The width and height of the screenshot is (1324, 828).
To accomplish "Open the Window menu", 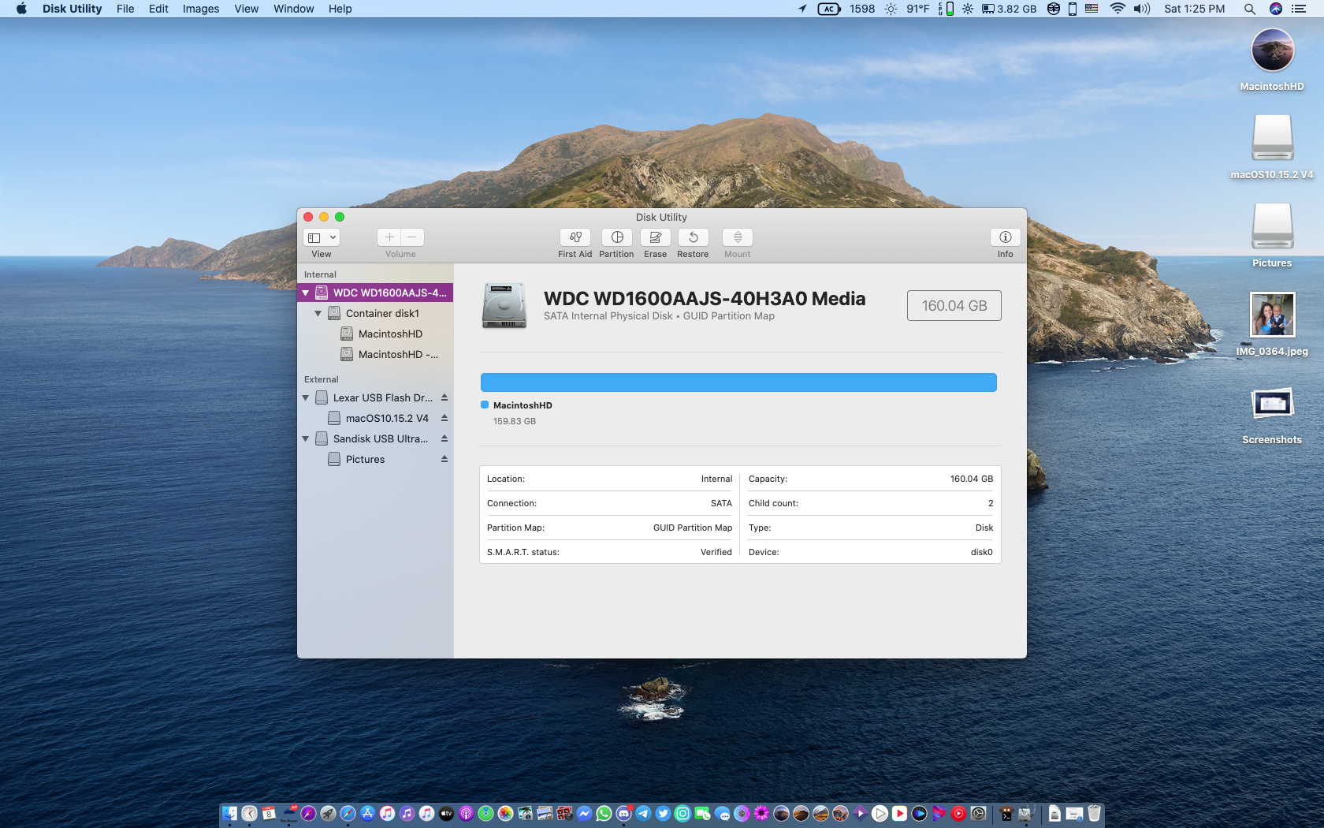I will [x=293, y=9].
